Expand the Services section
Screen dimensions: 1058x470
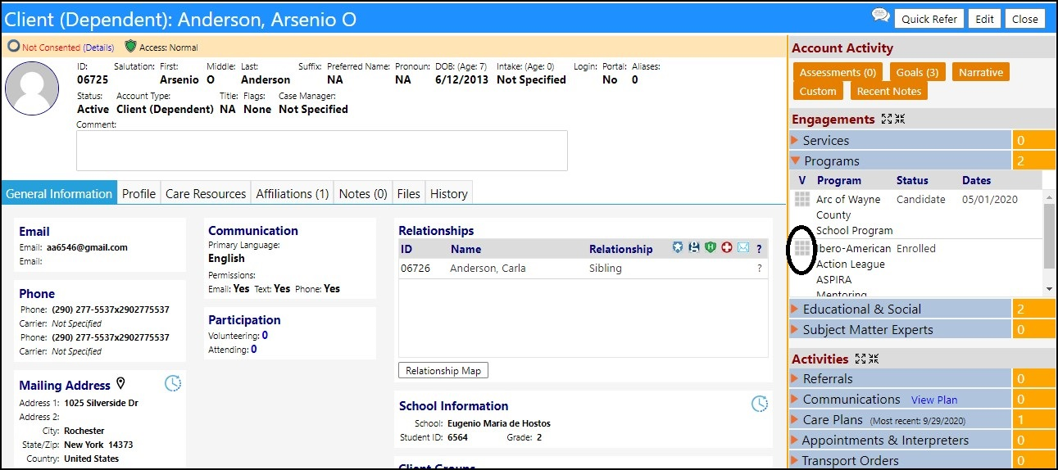[x=901, y=140]
